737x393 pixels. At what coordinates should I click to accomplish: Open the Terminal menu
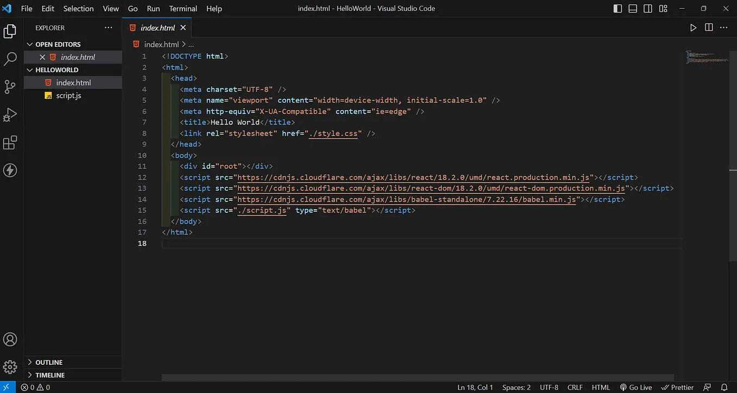[x=183, y=9]
